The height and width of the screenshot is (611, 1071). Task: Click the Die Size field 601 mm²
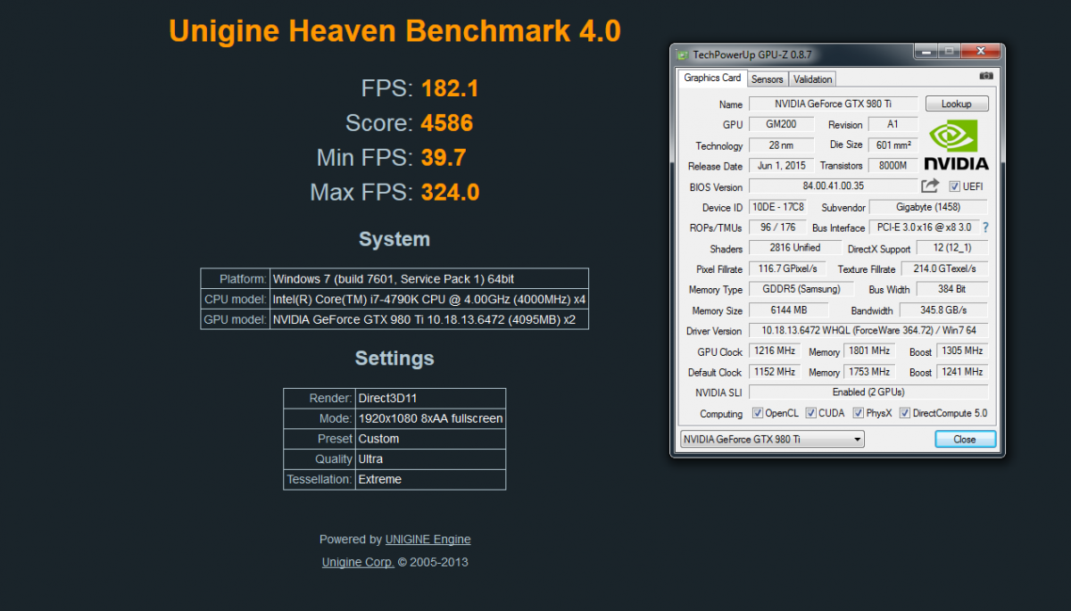click(x=893, y=145)
